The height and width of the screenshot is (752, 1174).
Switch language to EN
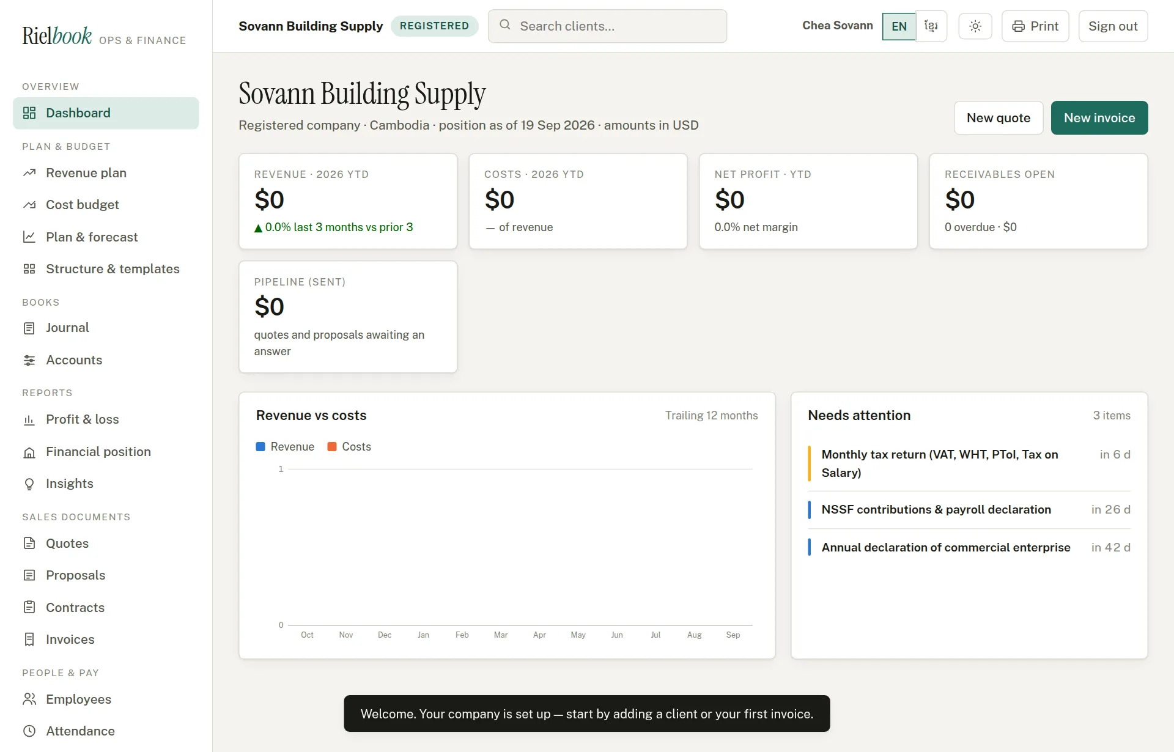tap(899, 26)
